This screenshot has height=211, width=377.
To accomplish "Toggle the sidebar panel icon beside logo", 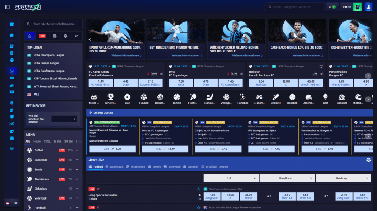I will coord(7,7).
